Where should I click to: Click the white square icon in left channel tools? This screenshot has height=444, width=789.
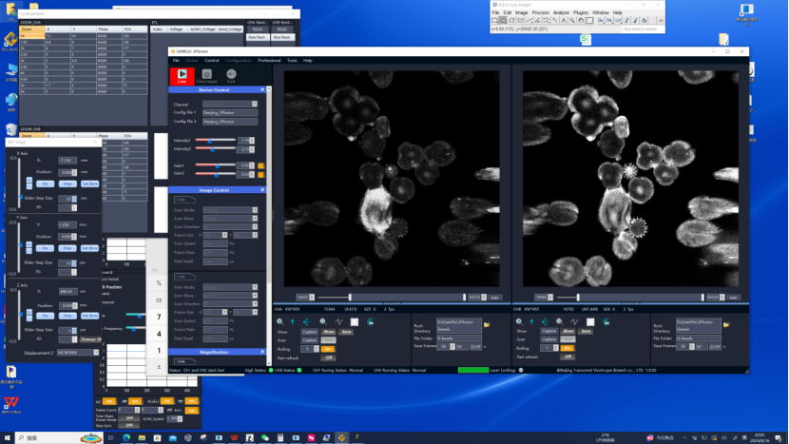click(355, 321)
